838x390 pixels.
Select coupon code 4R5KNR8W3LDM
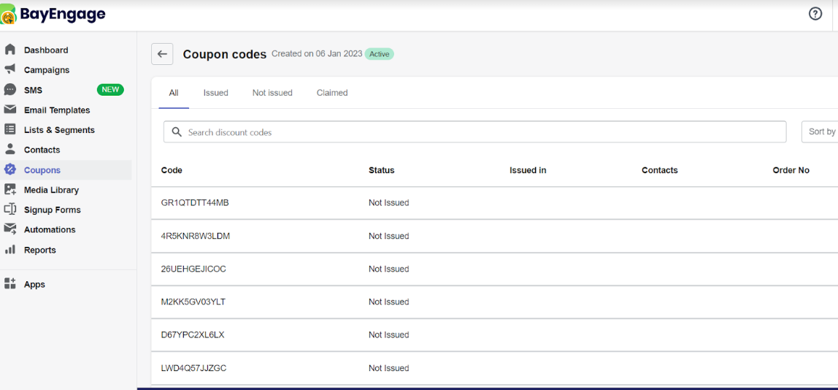coord(195,236)
